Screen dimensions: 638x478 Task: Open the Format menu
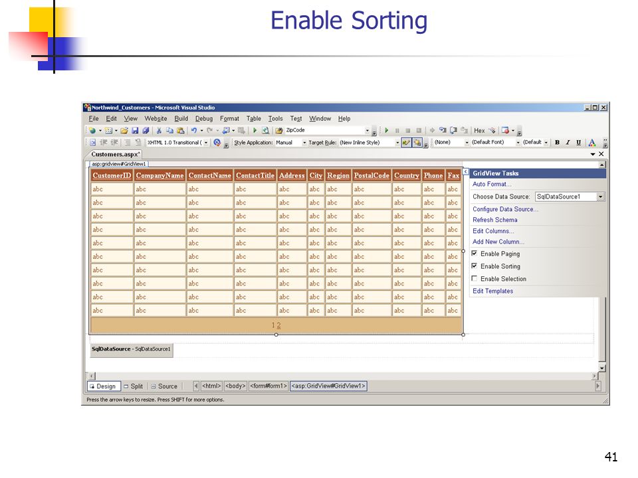point(229,119)
